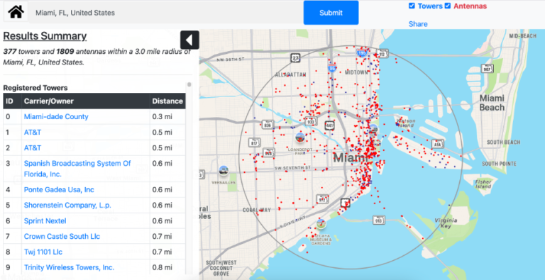
Task: Open Spanish Broadcasting System Of Florida link
Action: (77, 169)
